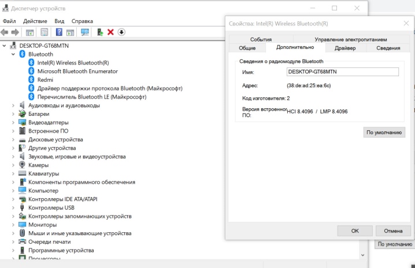Click the Back arrow toolbar icon
The image size is (415, 268).
tap(4, 32)
